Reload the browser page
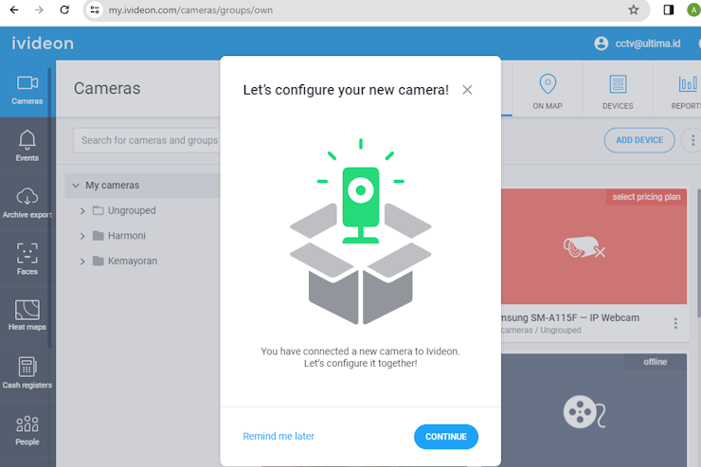This screenshot has width=701, height=467. tap(64, 9)
